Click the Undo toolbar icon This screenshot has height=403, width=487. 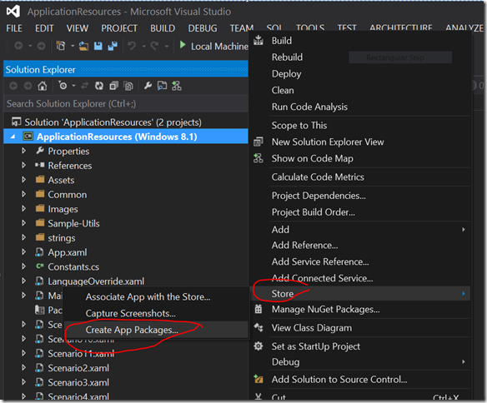(x=132, y=46)
